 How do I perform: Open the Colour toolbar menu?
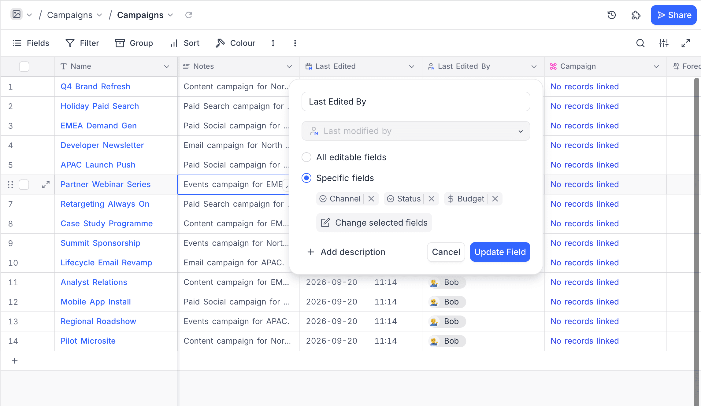235,43
